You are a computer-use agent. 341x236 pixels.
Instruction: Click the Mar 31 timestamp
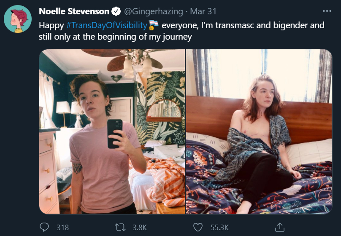coord(203,11)
